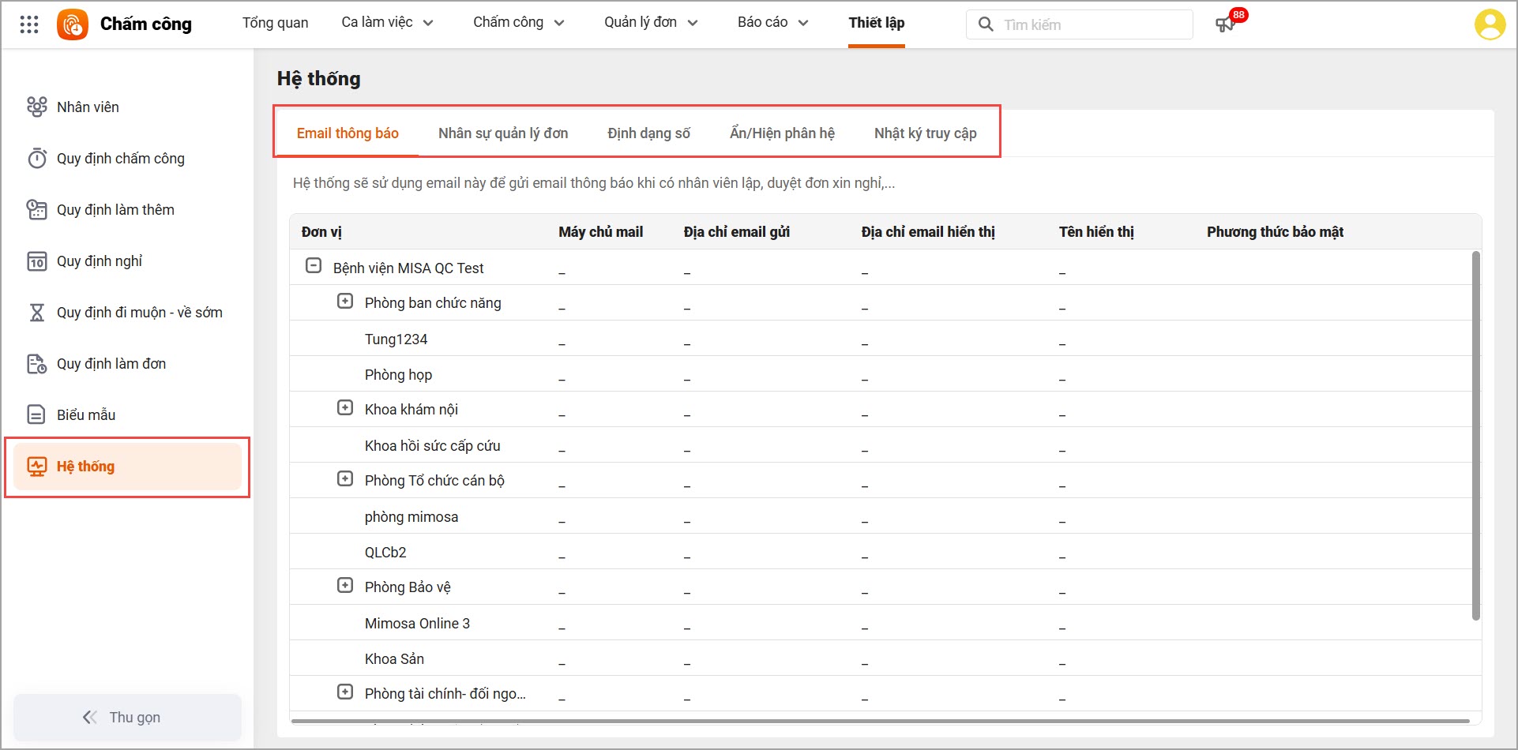Open Quy định nghỉ section
This screenshot has height=750, width=1518.
pos(100,261)
